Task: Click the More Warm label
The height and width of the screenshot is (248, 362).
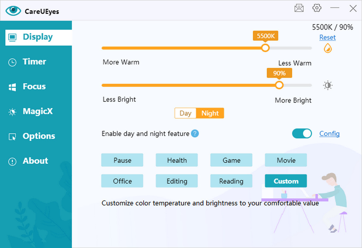Action: (121, 62)
